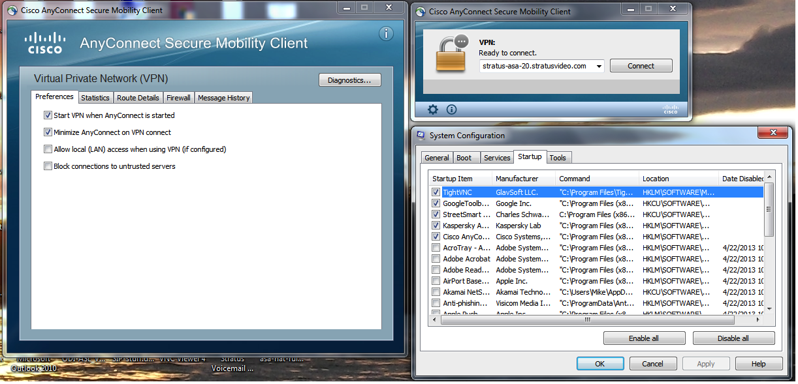This screenshot has width=798, height=384.
Task: Confirm System Configuration with OK
Action: (x=599, y=364)
